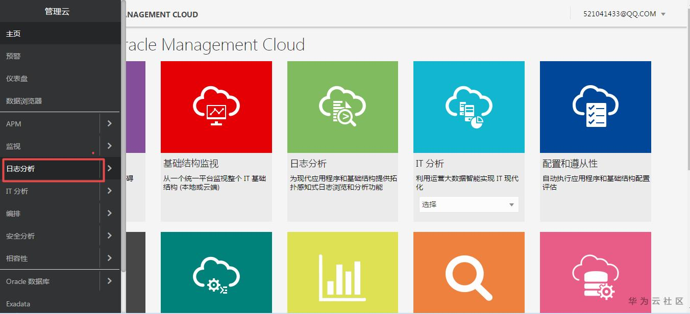Expand the IT 分析 sidebar submenu arrow
This screenshot has height=314, width=690.
coord(110,191)
